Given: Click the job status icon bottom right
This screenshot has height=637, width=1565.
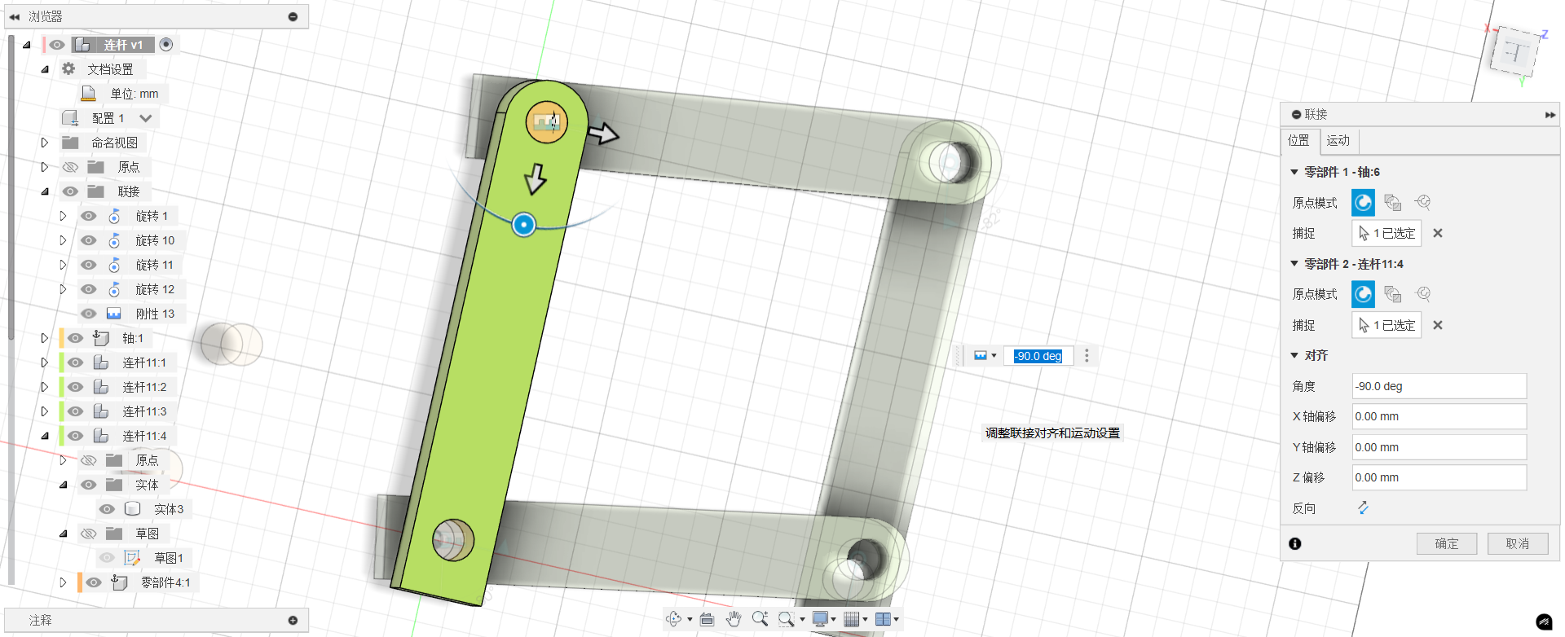Looking at the screenshot, I should [x=1544, y=622].
